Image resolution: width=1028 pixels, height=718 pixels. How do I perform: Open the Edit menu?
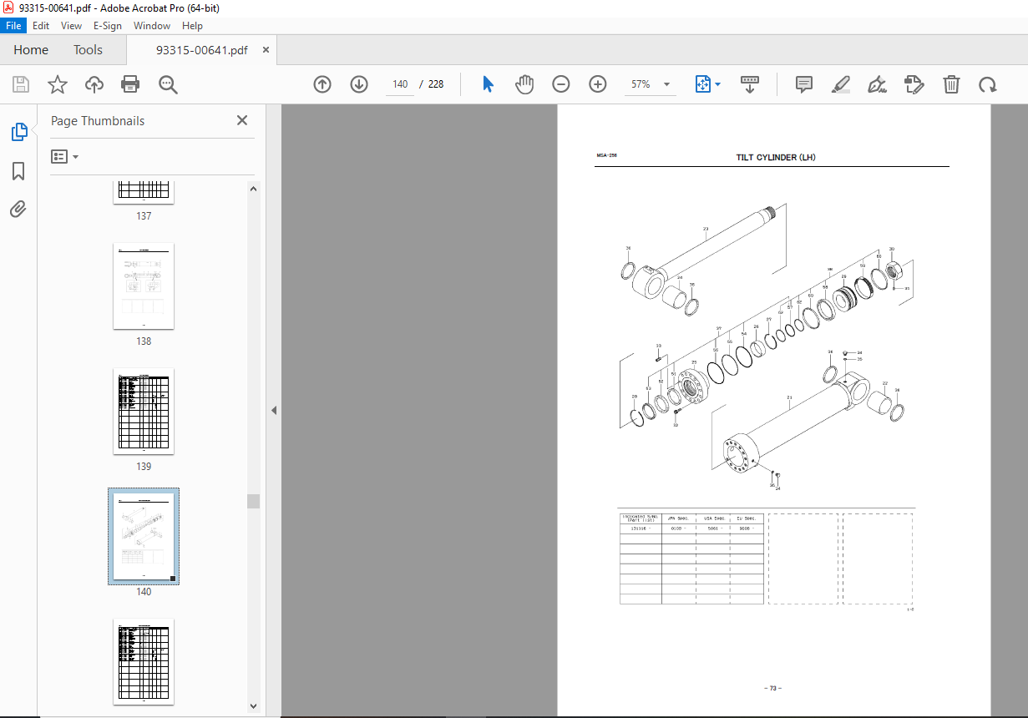tap(41, 26)
